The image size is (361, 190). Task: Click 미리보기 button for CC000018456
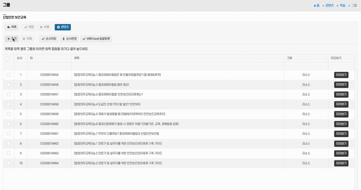coord(341,85)
